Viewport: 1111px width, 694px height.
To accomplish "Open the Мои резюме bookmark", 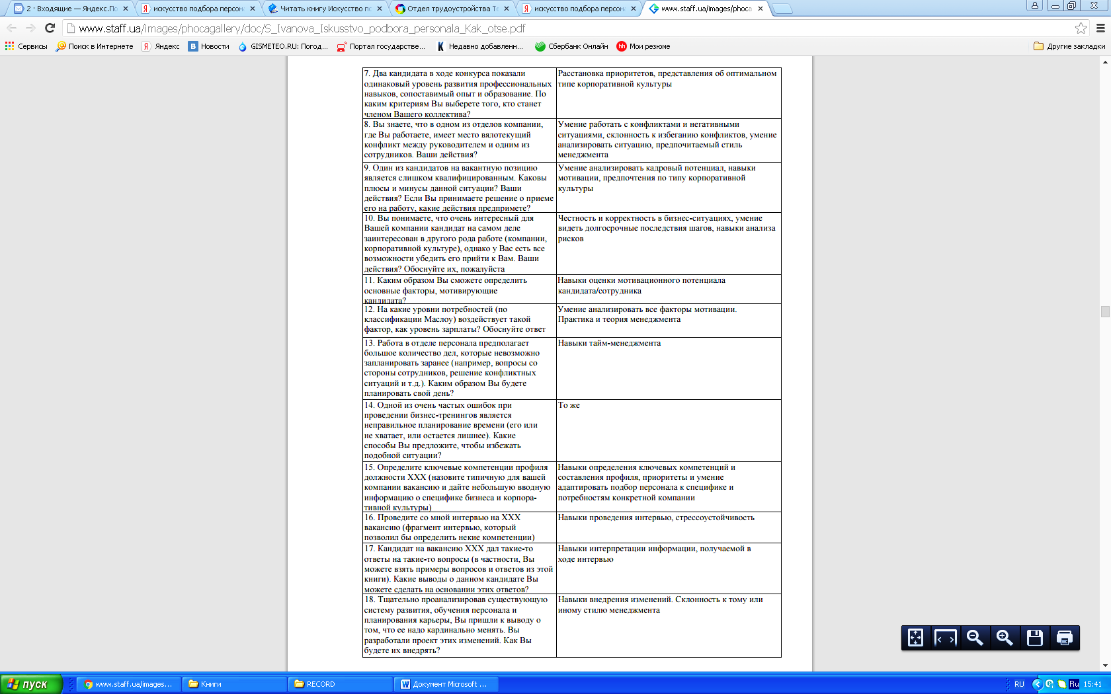I will 643,46.
